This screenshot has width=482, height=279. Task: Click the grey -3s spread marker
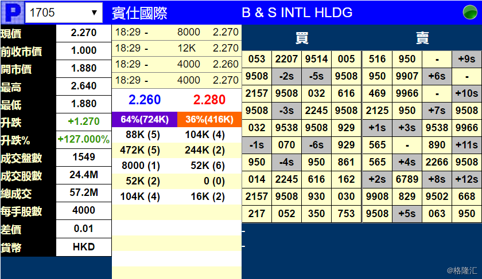point(286,111)
